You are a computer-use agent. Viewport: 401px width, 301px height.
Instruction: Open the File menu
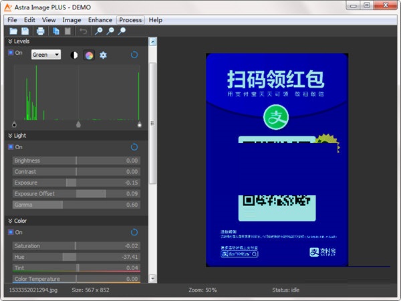[x=12, y=20]
